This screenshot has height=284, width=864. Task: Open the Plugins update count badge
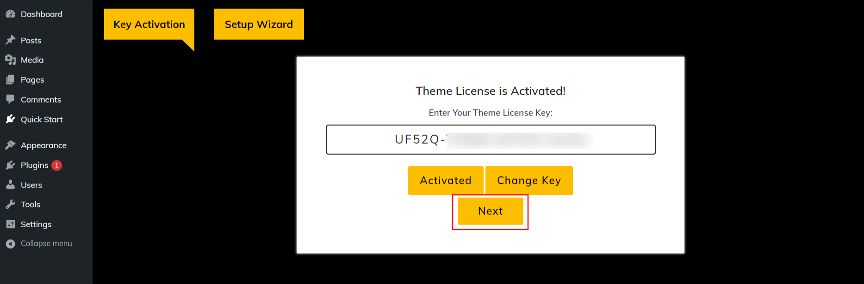point(57,165)
